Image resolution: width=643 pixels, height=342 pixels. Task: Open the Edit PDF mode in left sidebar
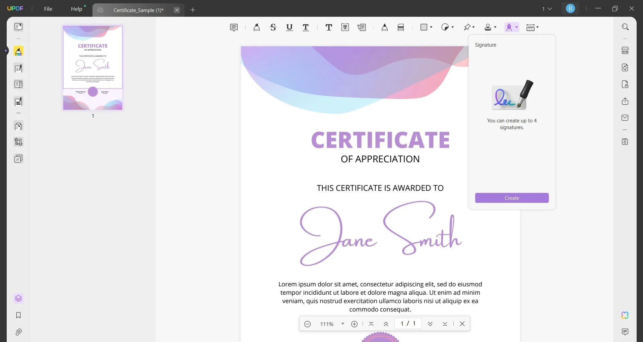tap(18, 68)
